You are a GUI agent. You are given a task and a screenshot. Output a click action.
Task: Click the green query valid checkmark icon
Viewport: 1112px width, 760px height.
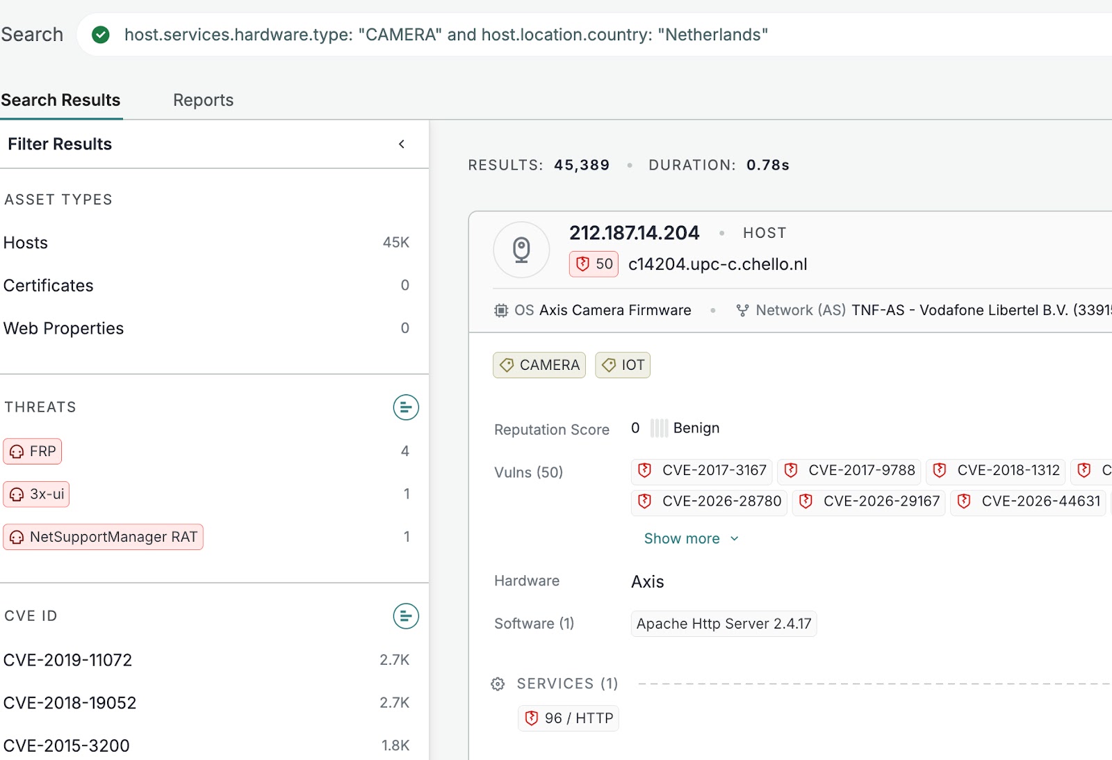click(101, 35)
